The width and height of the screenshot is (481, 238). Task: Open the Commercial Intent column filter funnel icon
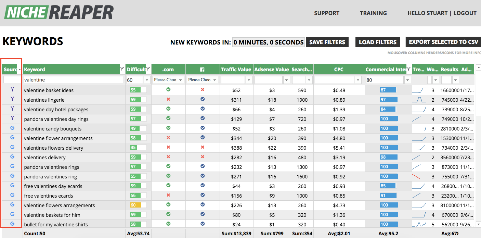(x=409, y=69)
